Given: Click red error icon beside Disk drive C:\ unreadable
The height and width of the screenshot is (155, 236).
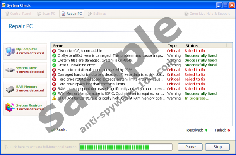Looking at the screenshot, I should click(x=54, y=51).
